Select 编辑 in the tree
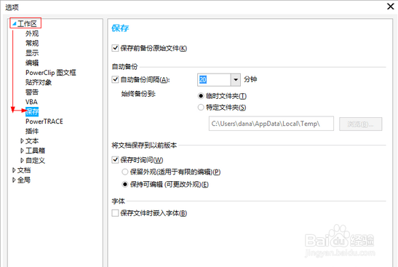This screenshot has height=267, width=398. tap(32, 63)
